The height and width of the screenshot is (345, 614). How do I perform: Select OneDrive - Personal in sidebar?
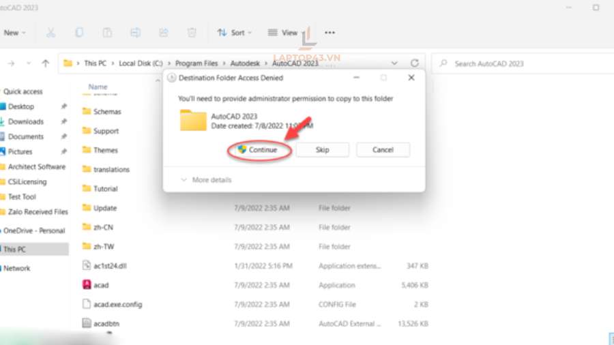click(35, 230)
